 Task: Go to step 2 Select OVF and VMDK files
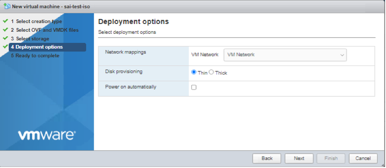tap(45, 30)
